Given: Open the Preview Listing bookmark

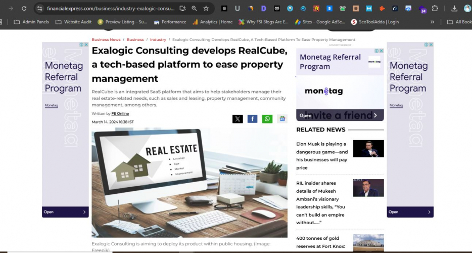Looking at the screenshot, I should coord(122,22).
